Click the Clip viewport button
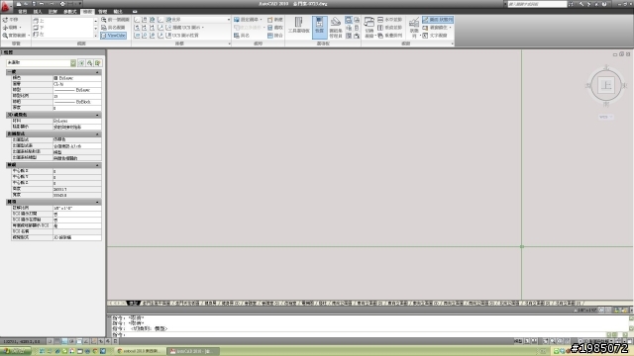The height and width of the screenshot is (356, 634). 275,28
